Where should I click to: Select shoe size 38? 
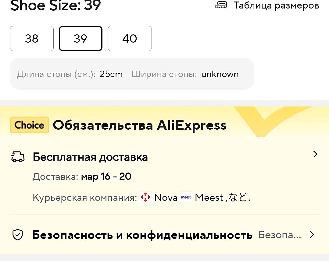32,39
